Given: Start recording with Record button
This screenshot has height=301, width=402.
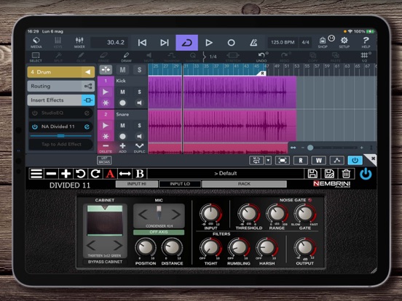Looking at the screenshot, I should [231, 43].
